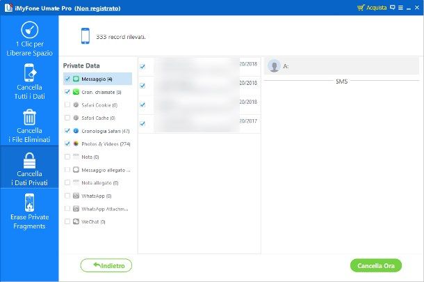
Task: Select the Safari Cookie (0) label
Action: 99,105
